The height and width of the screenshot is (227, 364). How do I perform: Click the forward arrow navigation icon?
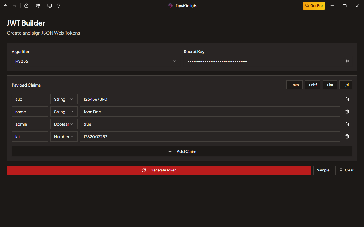pyautogui.click(x=15, y=6)
